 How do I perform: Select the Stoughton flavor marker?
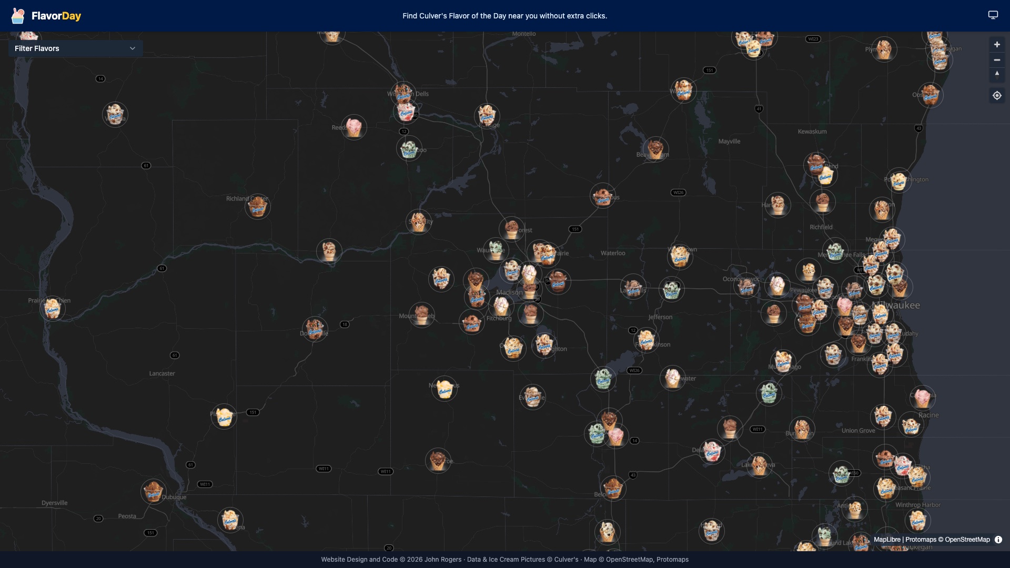tap(544, 345)
